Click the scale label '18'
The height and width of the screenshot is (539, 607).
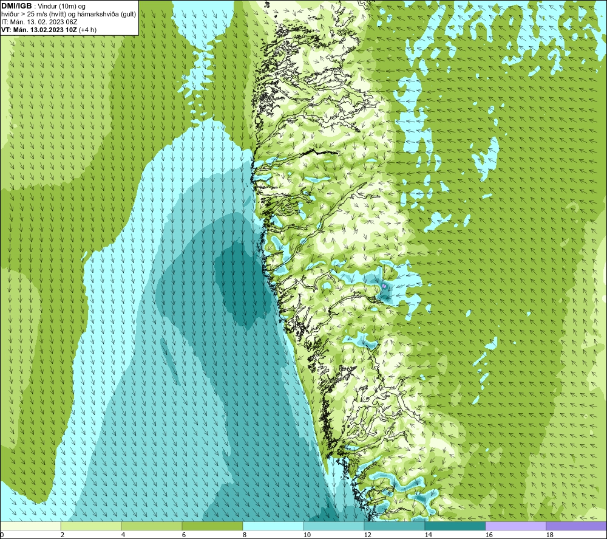point(549,535)
